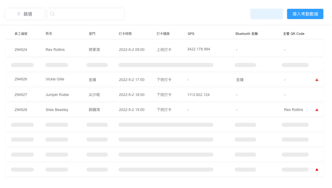Click the name Silas Beasley

pos(57,110)
